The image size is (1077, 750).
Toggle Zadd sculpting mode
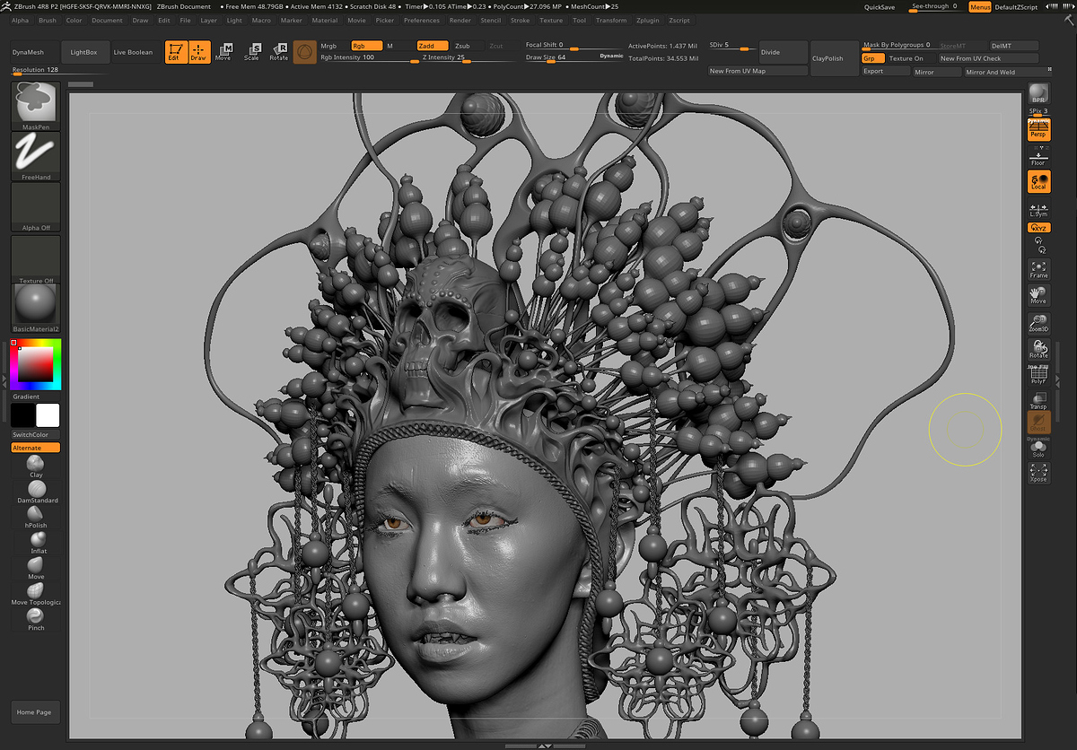(433, 45)
